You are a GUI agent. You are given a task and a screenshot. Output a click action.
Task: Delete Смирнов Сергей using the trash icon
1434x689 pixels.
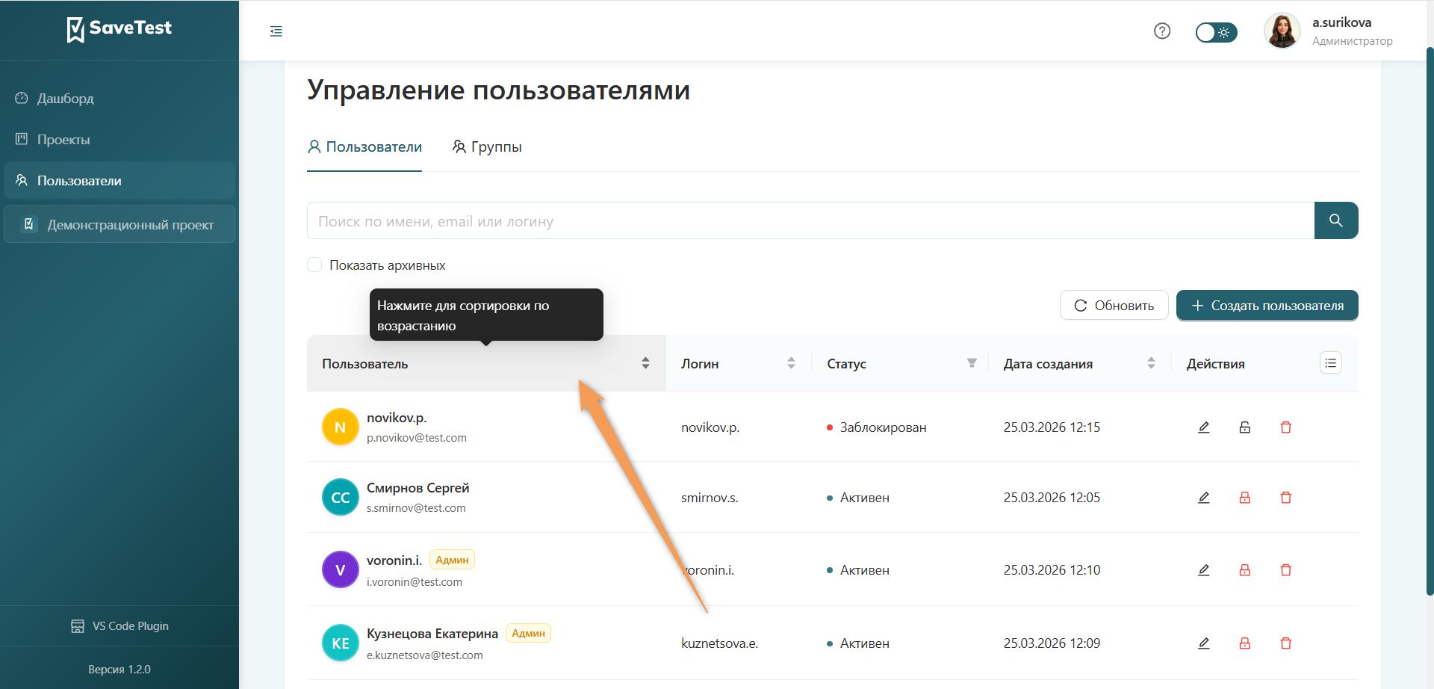point(1286,497)
